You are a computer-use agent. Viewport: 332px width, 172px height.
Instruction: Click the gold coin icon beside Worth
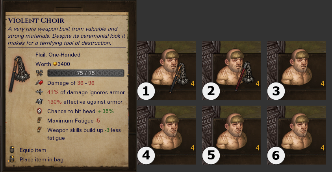(x=55, y=64)
